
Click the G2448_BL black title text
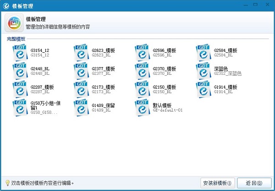click(40, 69)
